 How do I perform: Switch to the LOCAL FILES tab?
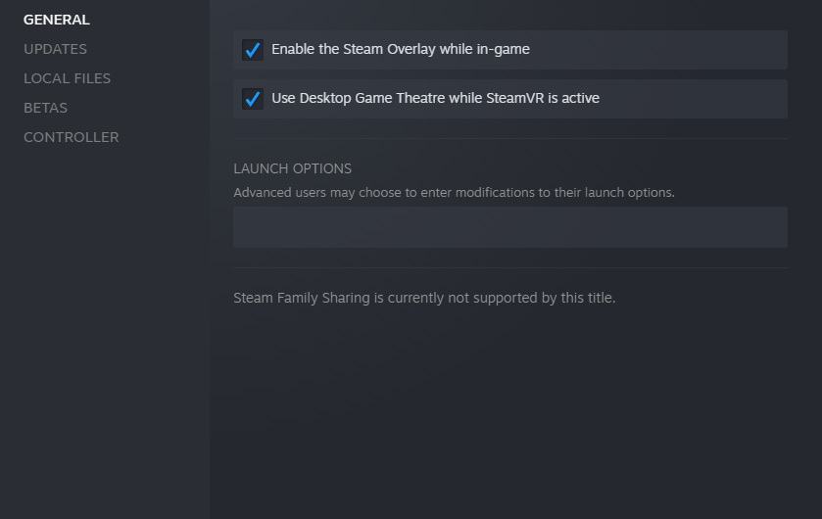67,78
